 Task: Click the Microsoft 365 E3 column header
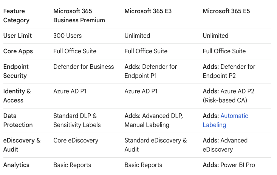coord(148,11)
